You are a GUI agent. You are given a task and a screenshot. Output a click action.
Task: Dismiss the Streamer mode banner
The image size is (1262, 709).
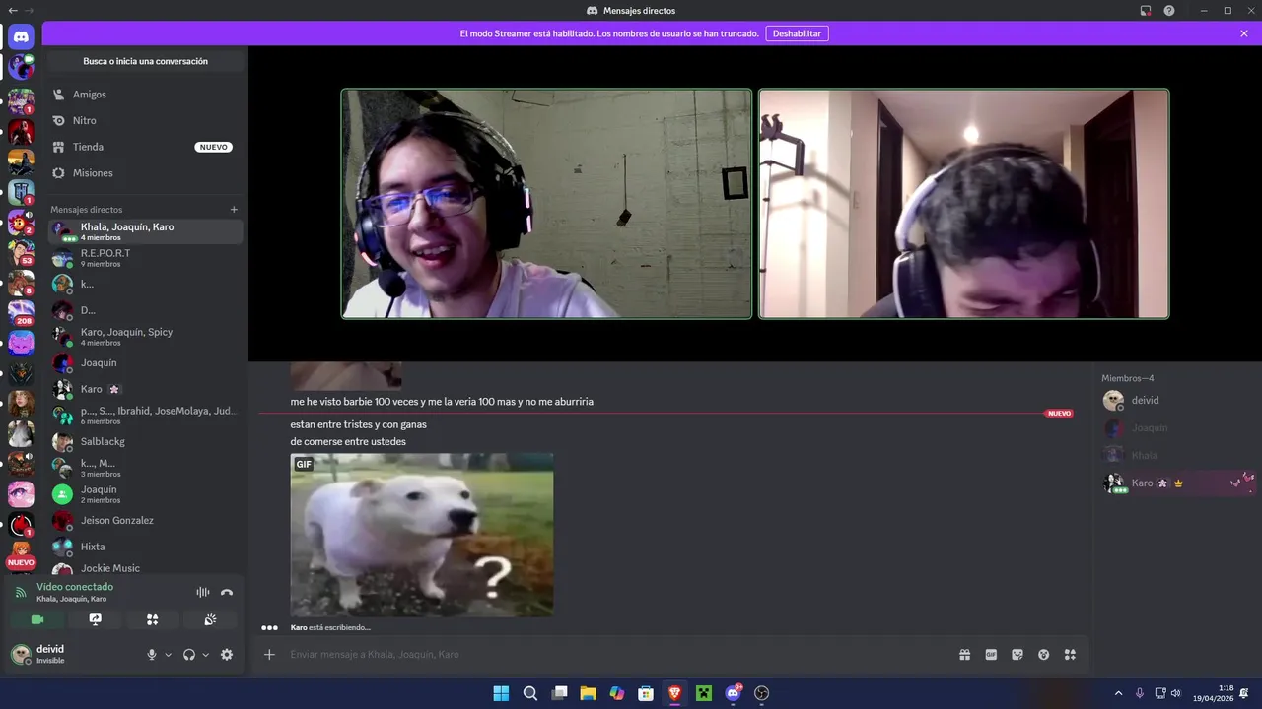pos(1244,33)
